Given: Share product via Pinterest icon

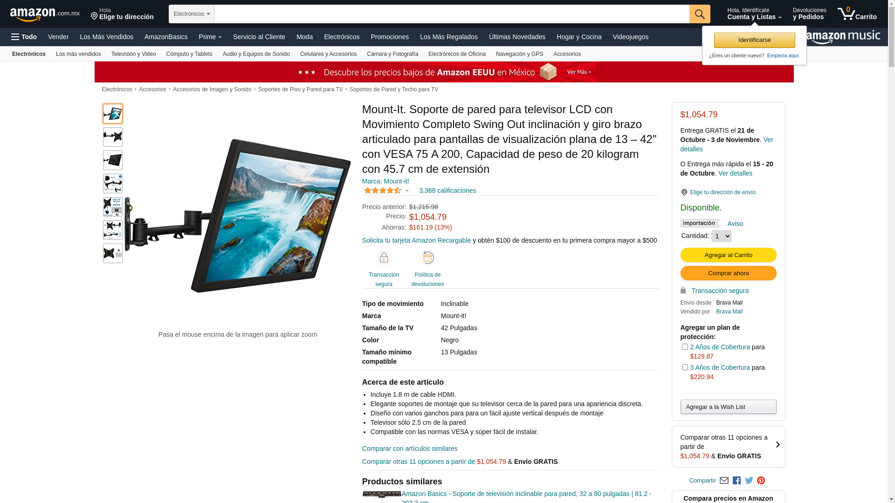Looking at the screenshot, I should (761, 481).
